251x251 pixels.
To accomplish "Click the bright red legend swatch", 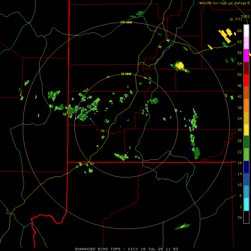I will [246, 80].
